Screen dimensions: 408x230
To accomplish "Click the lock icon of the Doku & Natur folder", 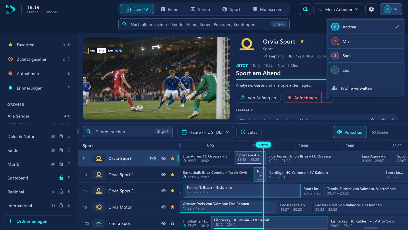I will pyautogui.click(x=61, y=136).
